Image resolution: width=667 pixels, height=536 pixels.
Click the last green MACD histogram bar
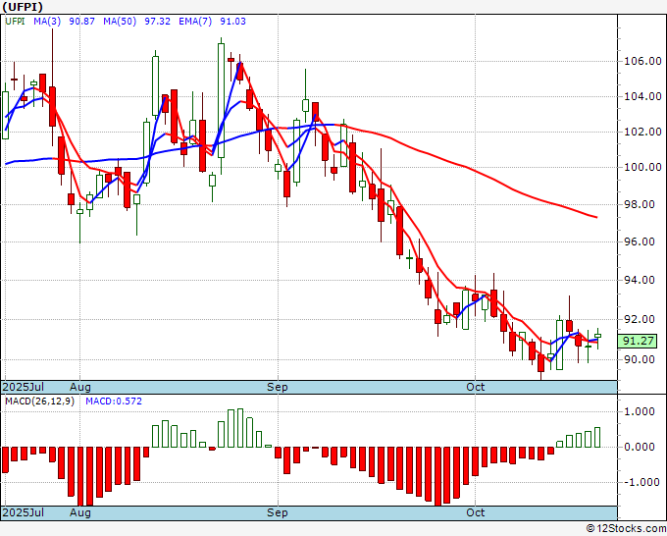(x=597, y=437)
